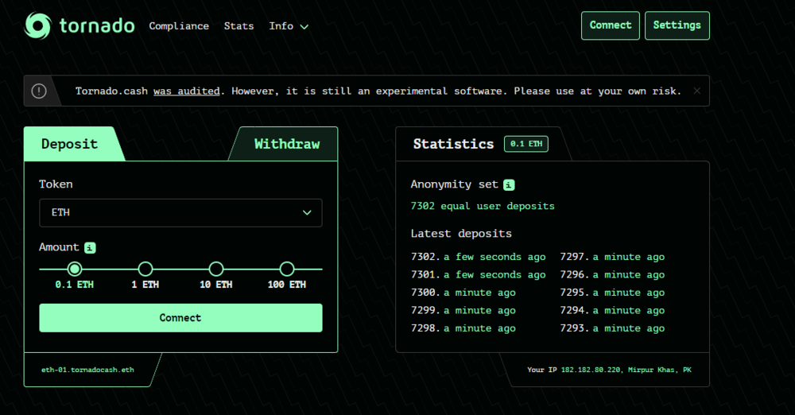Click the 'Latest deposits' heading
This screenshot has width=795, height=415.
pos(461,234)
